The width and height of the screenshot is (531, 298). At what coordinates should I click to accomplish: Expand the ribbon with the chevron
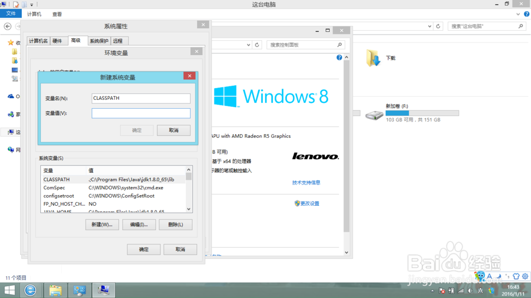point(518,14)
